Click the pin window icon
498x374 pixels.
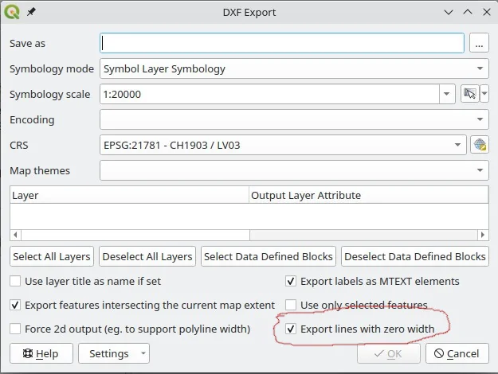tap(31, 13)
